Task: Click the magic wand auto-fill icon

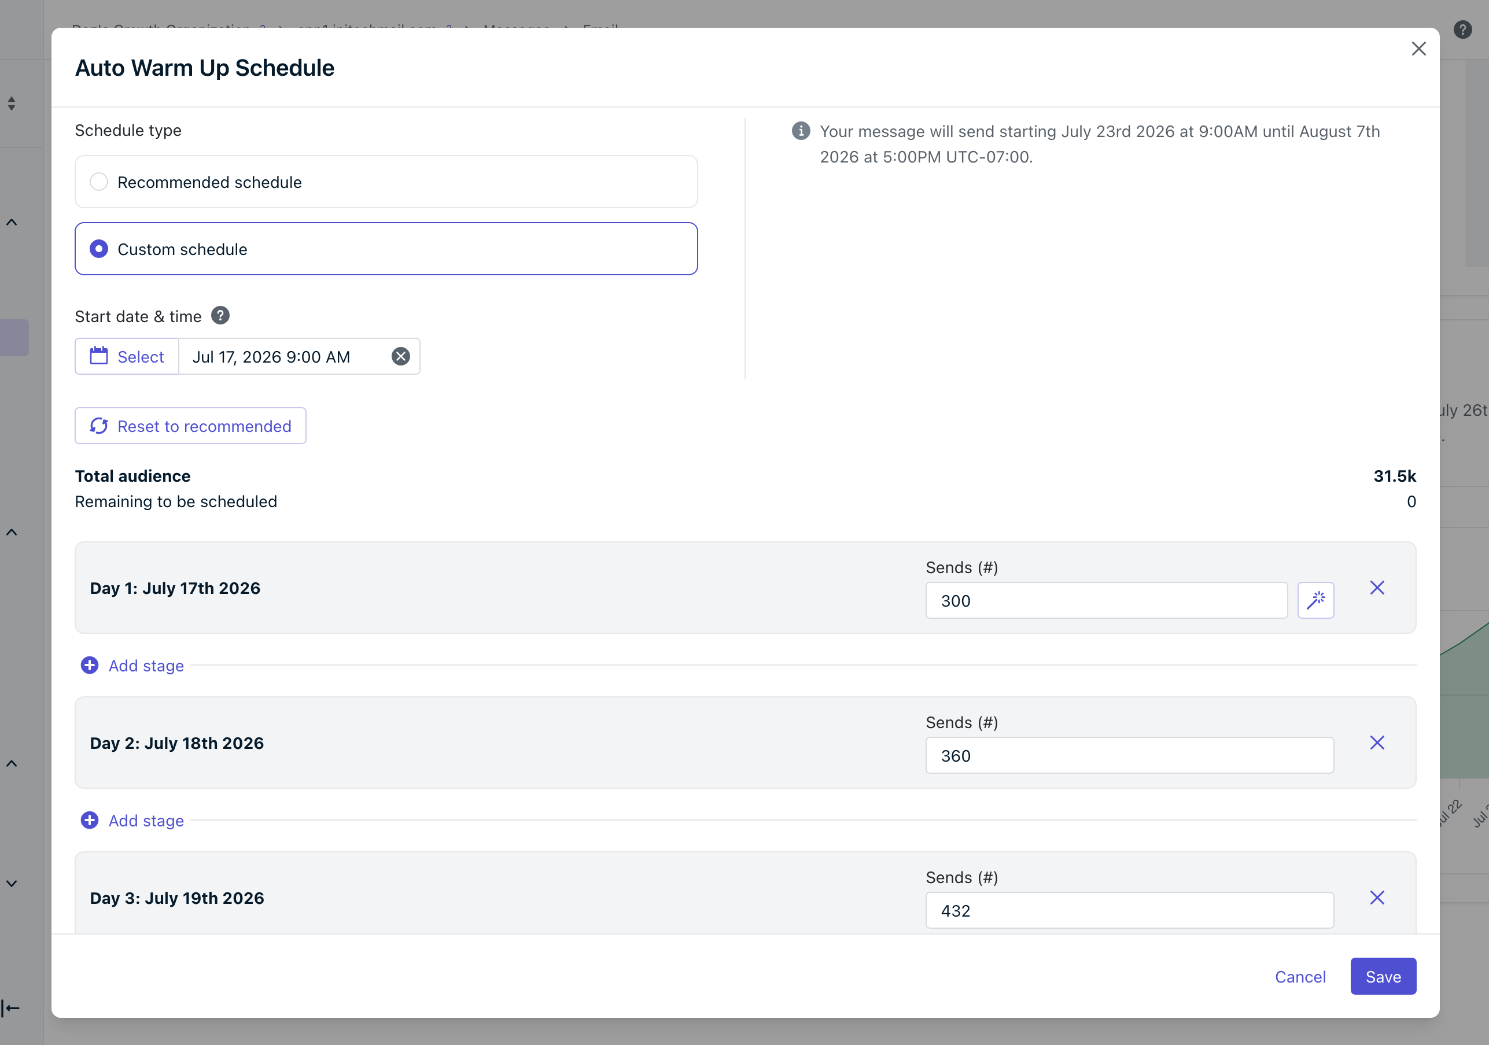Action: [x=1316, y=600]
